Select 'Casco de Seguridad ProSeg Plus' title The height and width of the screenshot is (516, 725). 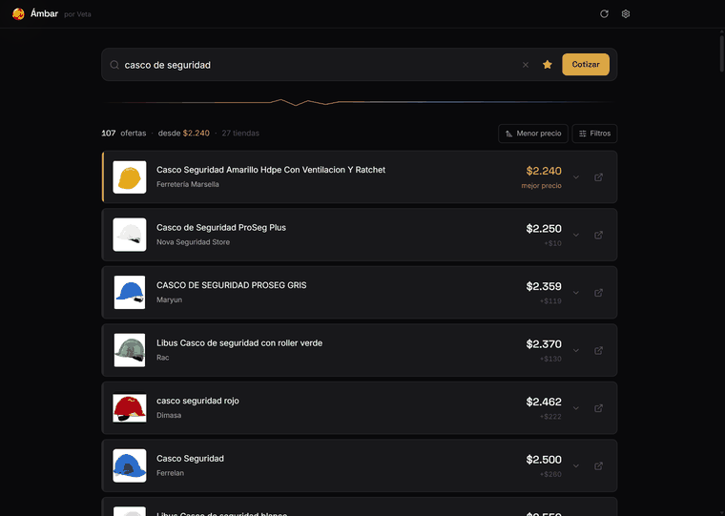(221, 228)
